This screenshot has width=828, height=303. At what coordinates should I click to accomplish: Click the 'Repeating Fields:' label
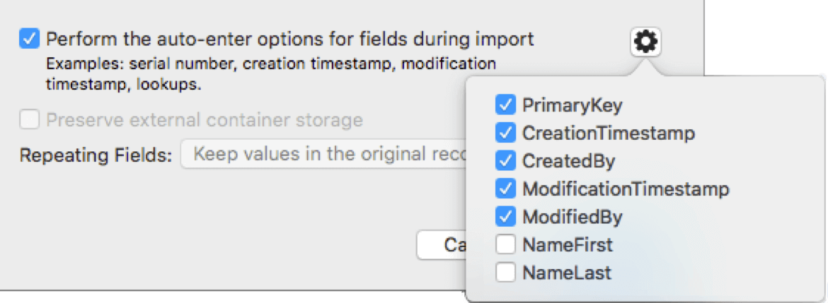96,155
